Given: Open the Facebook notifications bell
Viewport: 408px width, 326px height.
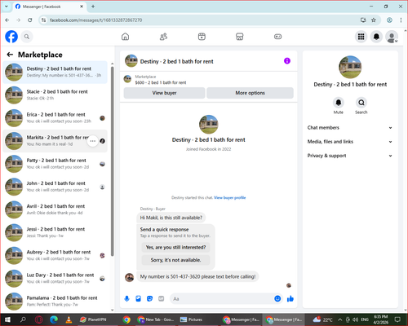Looking at the screenshot, I should tap(376, 37).
